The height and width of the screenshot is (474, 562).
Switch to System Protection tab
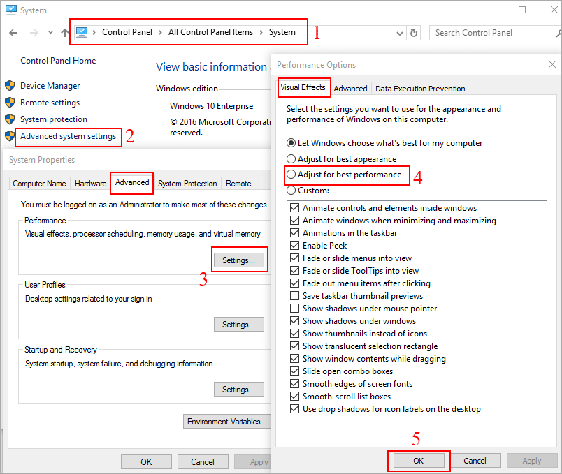(187, 184)
